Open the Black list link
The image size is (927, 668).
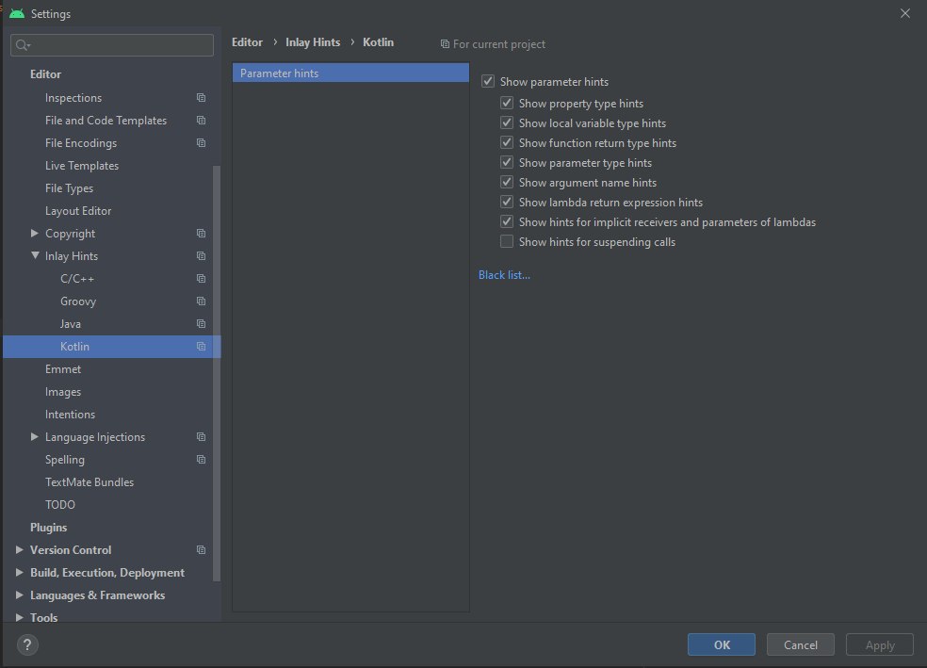[x=504, y=275]
